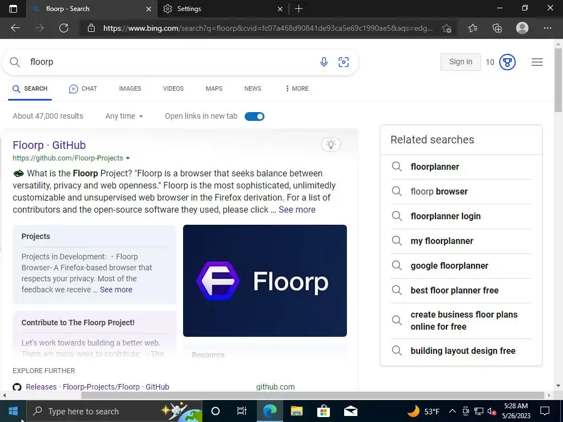Switch to IMAGES results

pos(130,88)
